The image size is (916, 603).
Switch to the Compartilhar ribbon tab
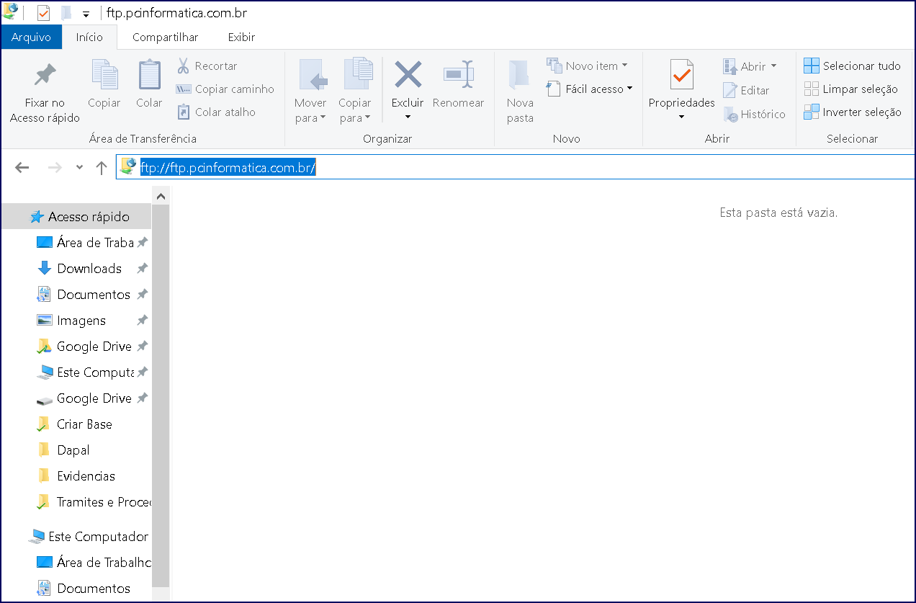(166, 37)
